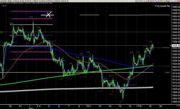
Task: Click date label 30 on time axis
Action: pyautogui.click(x=10, y=106)
